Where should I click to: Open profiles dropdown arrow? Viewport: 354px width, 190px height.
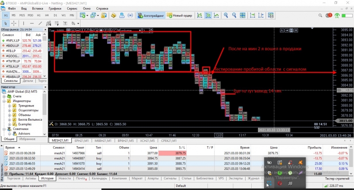(x=98, y=15)
